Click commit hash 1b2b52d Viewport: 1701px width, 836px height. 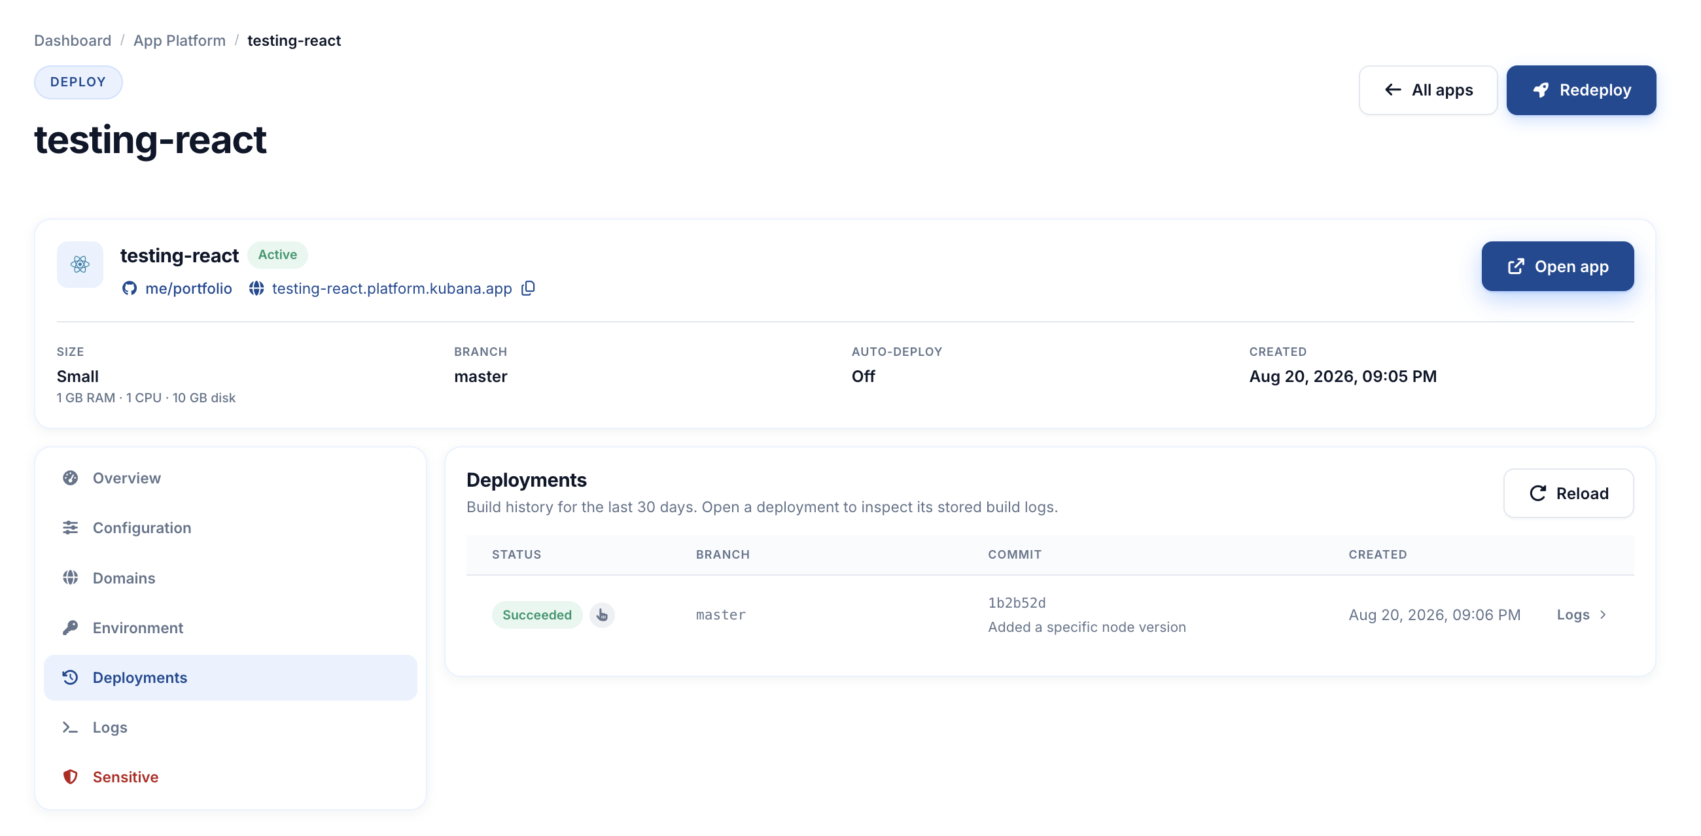tap(1016, 603)
